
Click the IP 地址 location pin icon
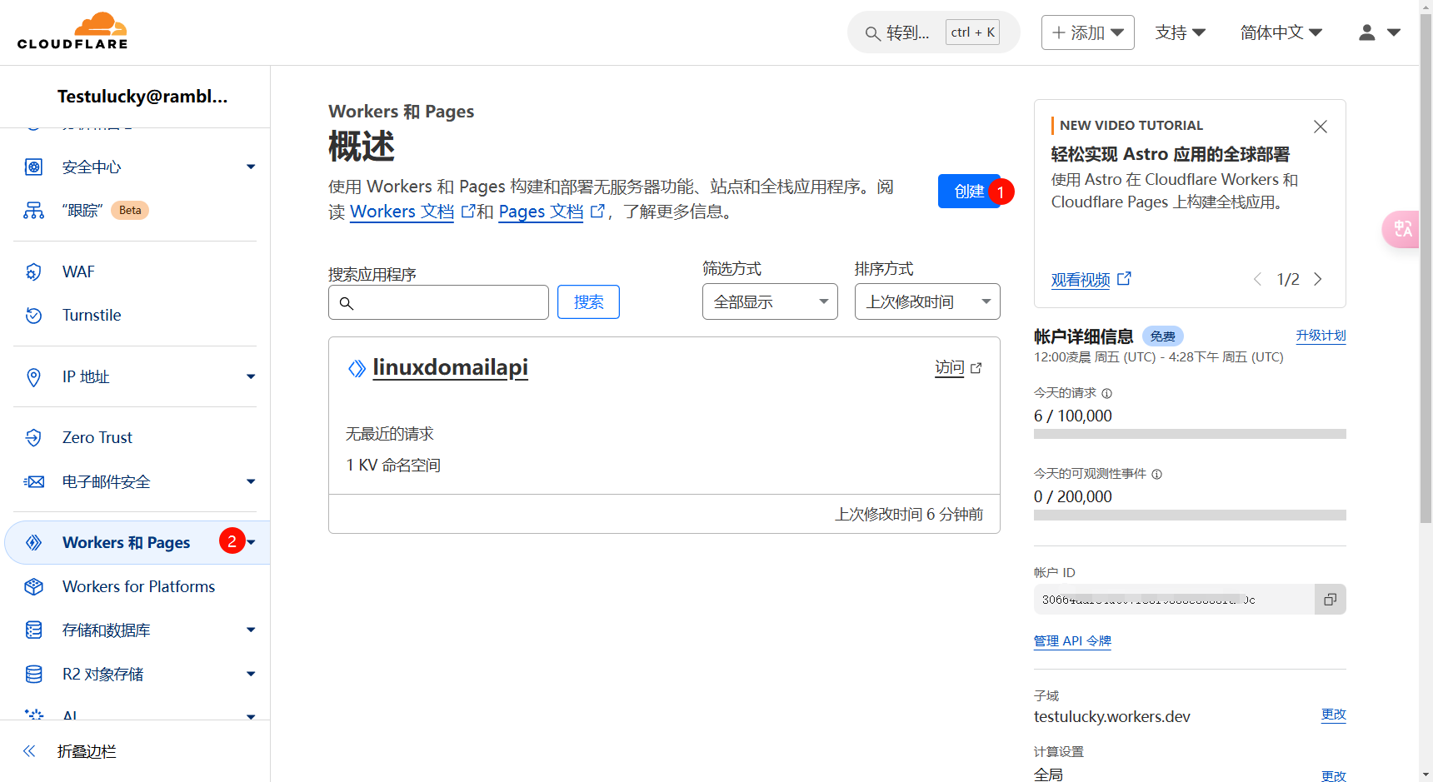33,376
